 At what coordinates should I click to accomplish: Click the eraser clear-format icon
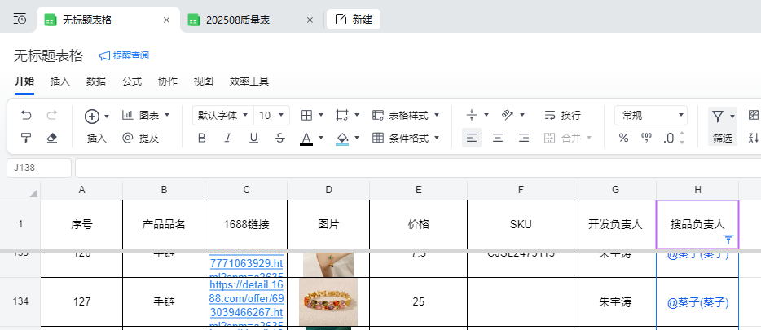[52, 138]
